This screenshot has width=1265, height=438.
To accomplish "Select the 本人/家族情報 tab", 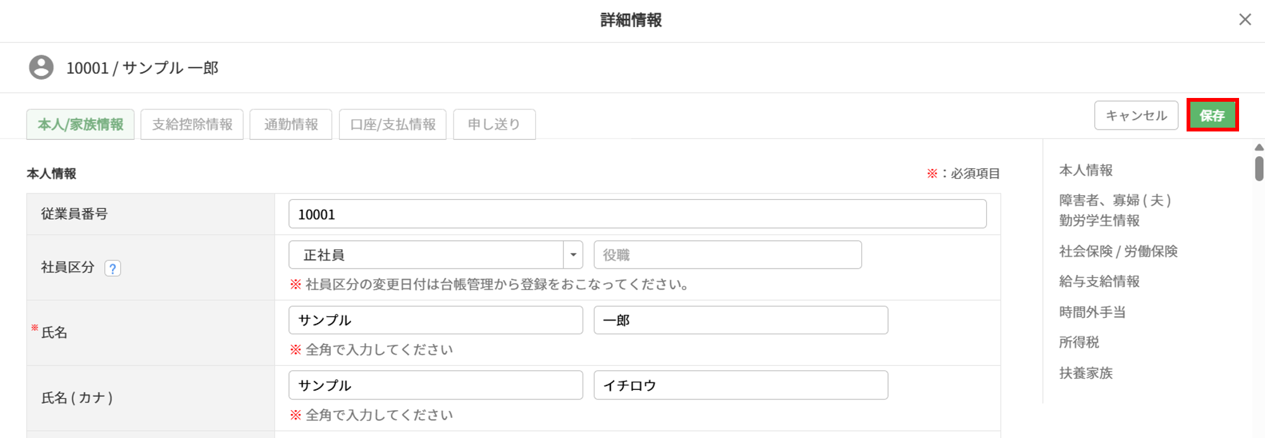I will click(80, 125).
